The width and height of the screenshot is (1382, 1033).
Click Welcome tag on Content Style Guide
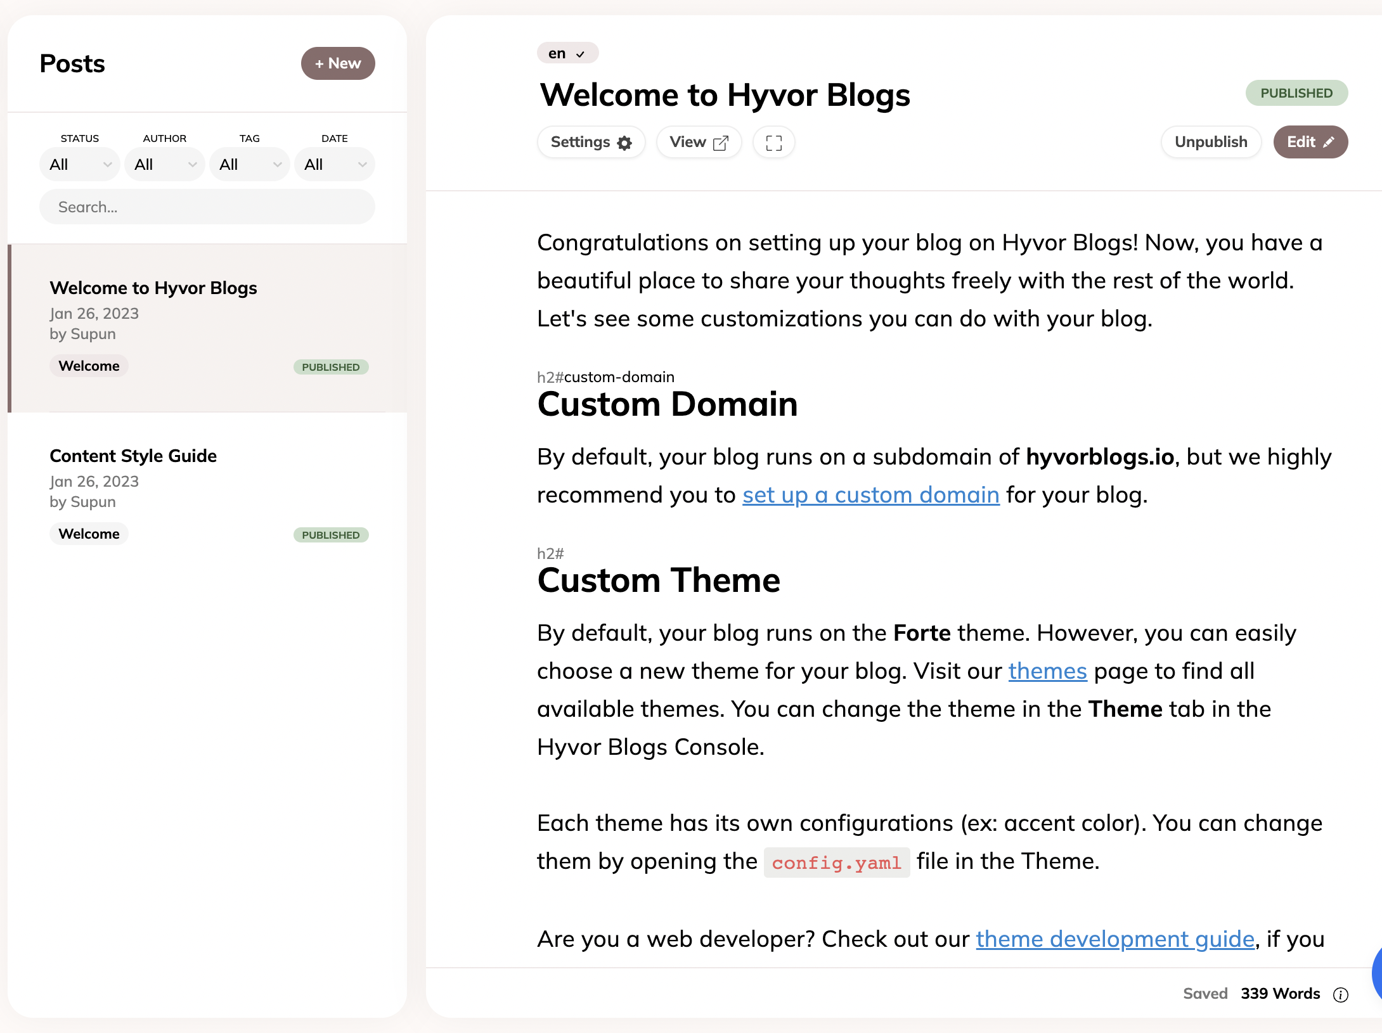(x=89, y=534)
